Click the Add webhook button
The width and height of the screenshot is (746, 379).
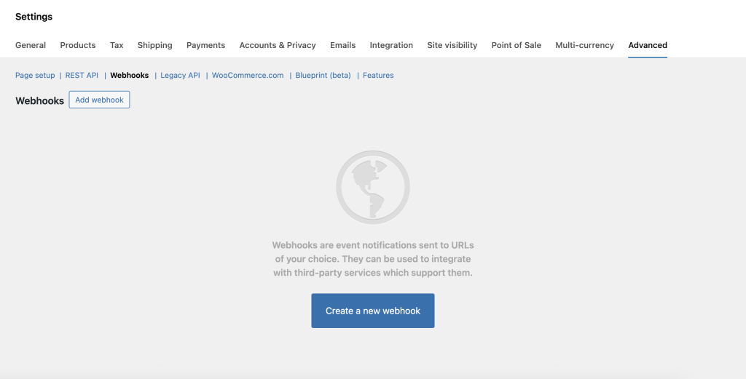point(99,100)
